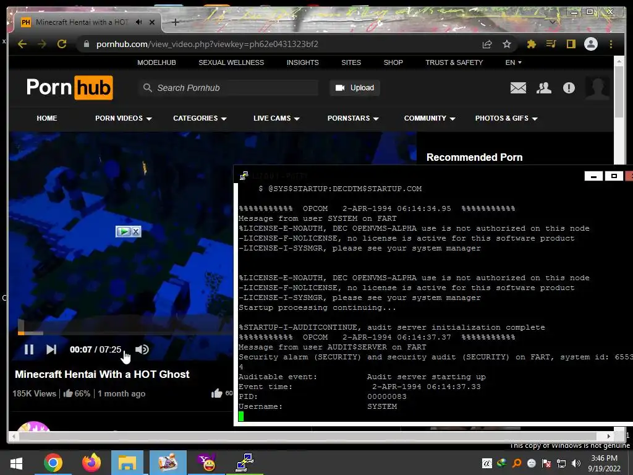The width and height of the screenshot is (633, 475).
Task: Click the Upload button
Action: click(355, 88)
